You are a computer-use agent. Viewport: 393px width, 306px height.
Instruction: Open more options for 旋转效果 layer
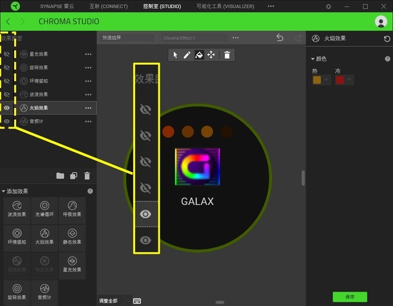[x=88, y=68]
